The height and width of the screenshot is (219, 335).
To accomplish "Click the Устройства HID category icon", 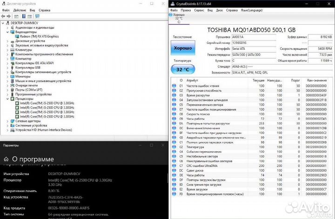I will tap(12, 130).
